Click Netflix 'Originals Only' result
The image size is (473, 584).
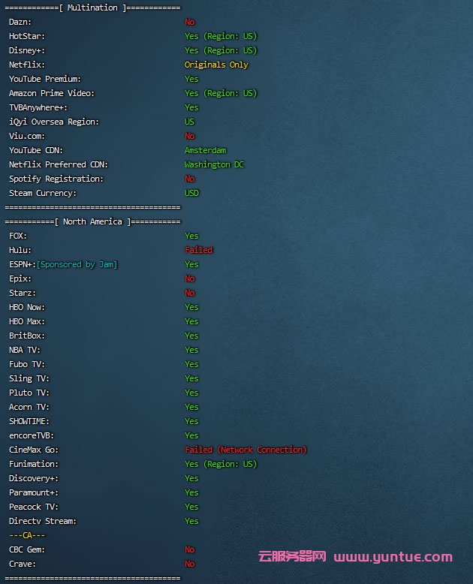tap(216, 65)
